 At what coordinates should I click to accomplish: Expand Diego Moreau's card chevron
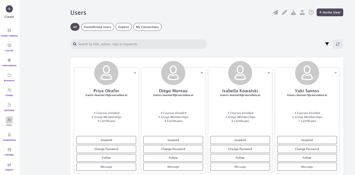(x=202, y=73)
